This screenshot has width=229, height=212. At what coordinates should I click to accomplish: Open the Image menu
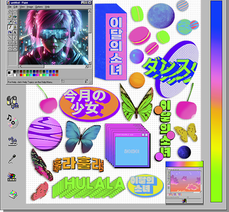coord(30,7)
